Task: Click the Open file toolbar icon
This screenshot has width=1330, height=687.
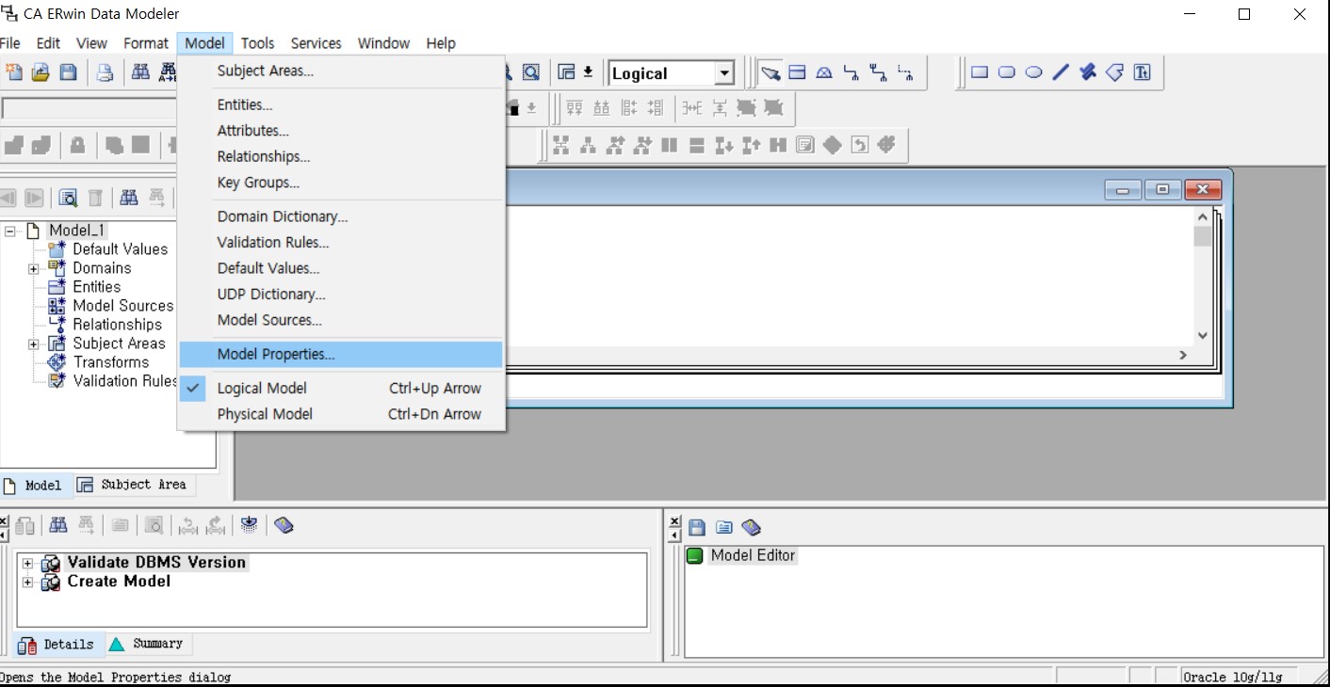Action: coord(41,72)
